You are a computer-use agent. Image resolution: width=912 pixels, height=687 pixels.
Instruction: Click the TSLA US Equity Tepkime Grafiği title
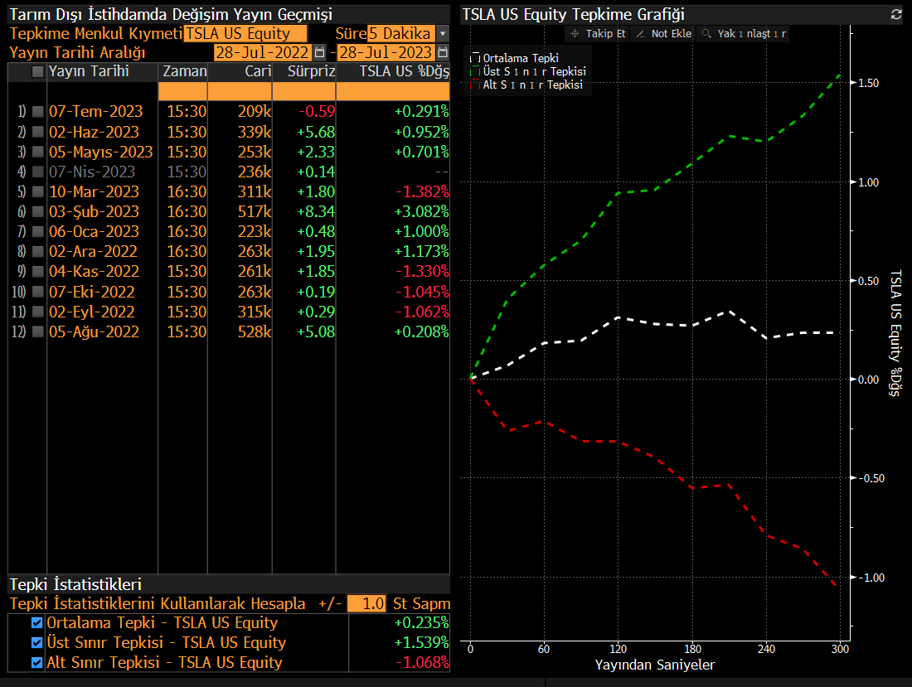pyautogui.click(x=574, y=15)
